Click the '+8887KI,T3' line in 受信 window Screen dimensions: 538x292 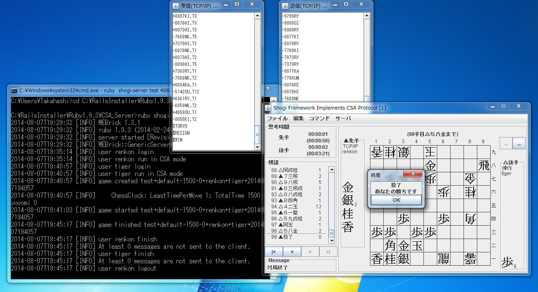[185, 16]
